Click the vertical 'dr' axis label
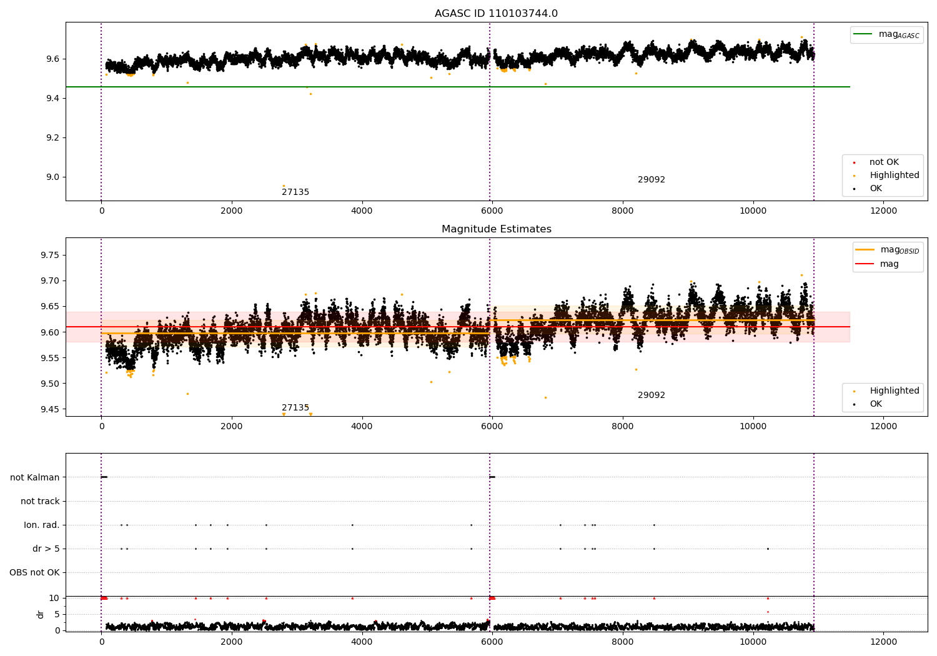The width and height of the screenshot is (937, 656). coord(41,614)
